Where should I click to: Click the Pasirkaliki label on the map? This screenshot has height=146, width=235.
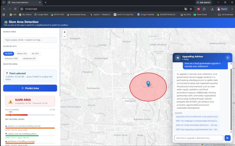point(130,101)
